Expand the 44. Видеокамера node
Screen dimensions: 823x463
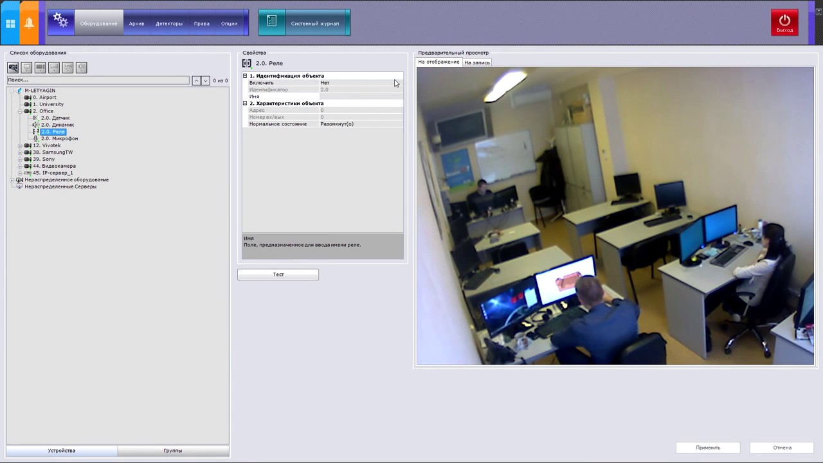[20, 167]
